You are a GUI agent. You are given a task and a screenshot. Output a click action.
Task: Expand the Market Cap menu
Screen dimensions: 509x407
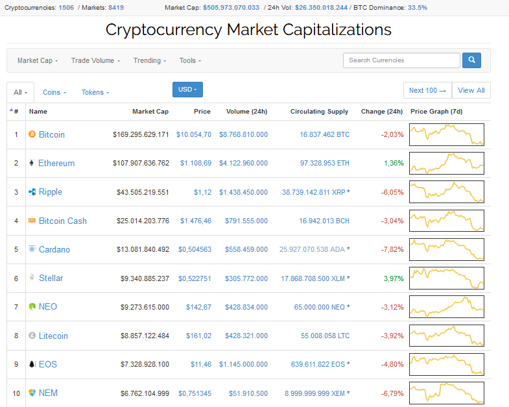38,60
